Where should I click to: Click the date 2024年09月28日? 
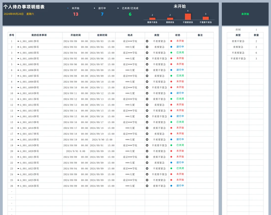pyautogui.click(x=14, y=14)
